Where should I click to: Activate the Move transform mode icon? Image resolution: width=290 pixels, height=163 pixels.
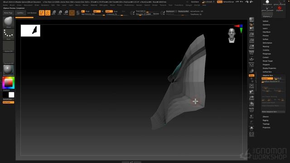click(54, 13)
